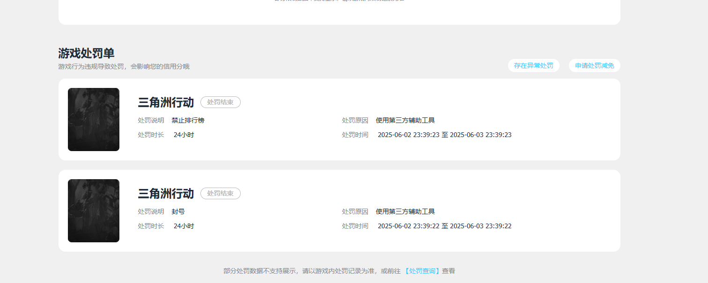Select 三角洲行动 title in 禁止排行榜 card
Screen dimensions: 708x283
[166, 102]
